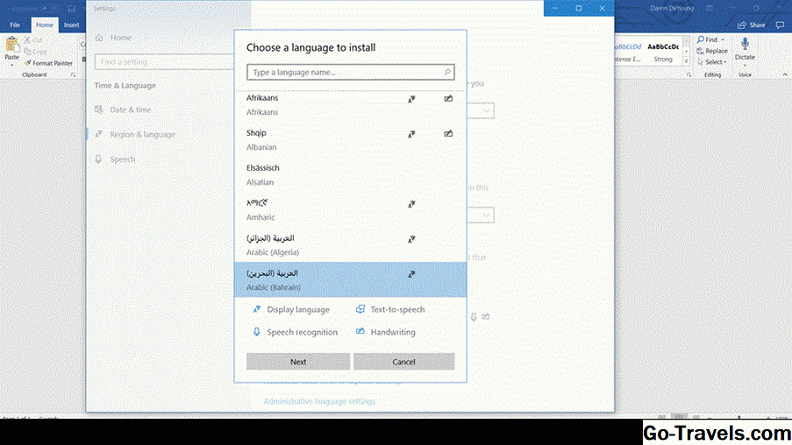
Task: Select the Arabic (Algeria) language entry
Action: coord(350,244)
